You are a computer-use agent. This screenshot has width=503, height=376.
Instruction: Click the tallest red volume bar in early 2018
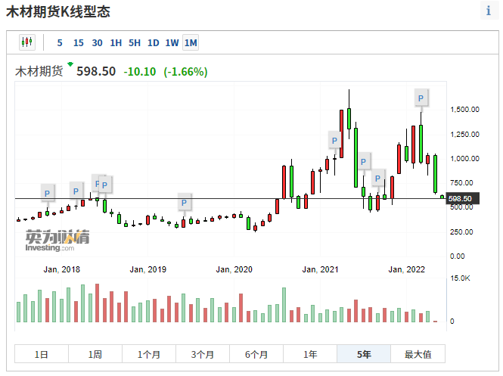[97, 303]
